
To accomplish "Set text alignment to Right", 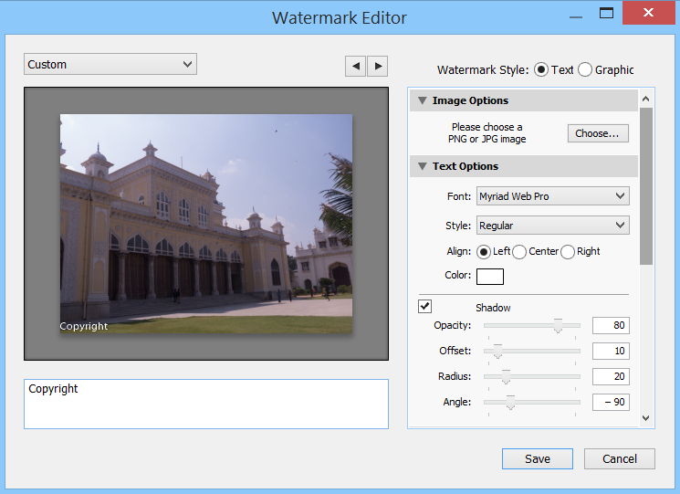I will pyautogui.click(x=568, y=252).
